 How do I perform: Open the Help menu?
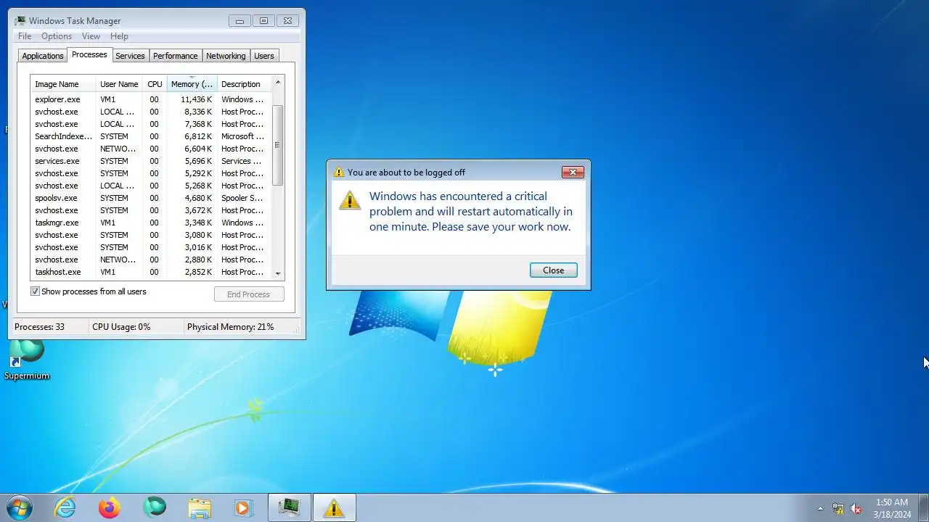(119, 36)
